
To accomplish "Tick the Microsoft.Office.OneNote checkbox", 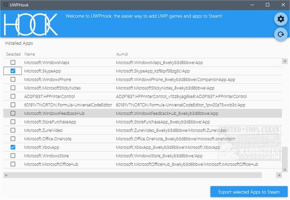I will tap(13, 139).
